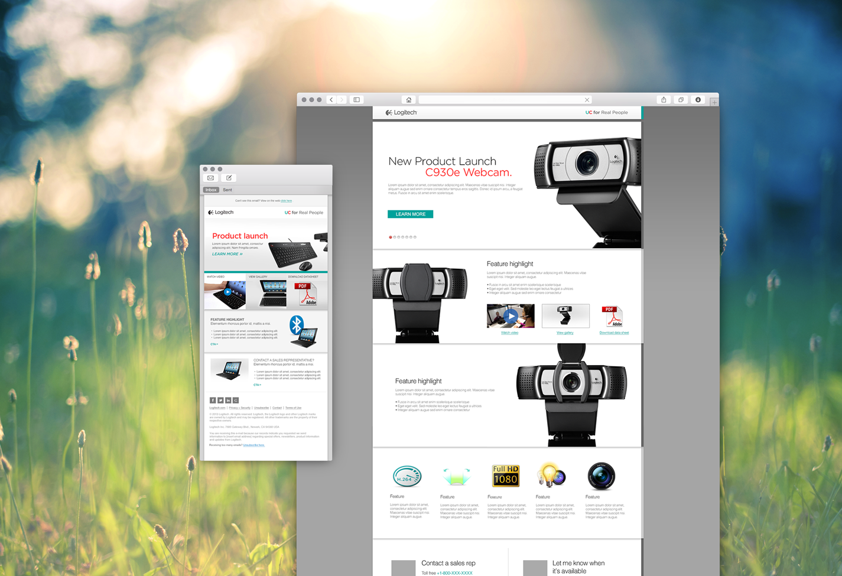Click the Facebook icon in email footer
Viewport: 842px width, 576px height.
click(213, 401)
